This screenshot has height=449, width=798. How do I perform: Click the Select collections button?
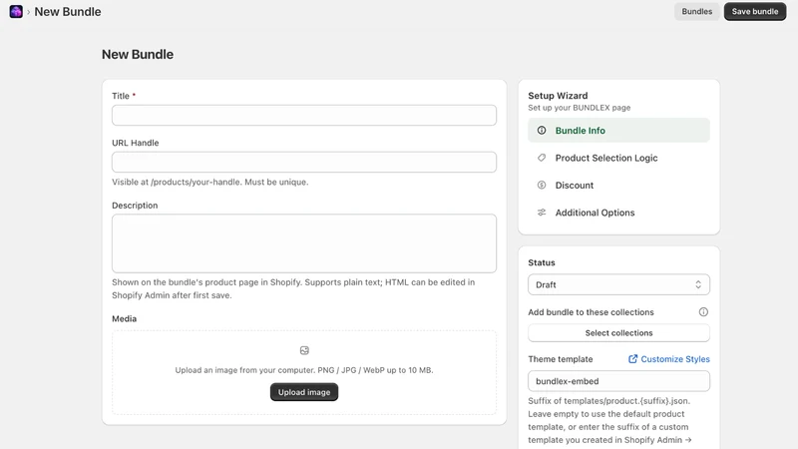click(618, 333)
